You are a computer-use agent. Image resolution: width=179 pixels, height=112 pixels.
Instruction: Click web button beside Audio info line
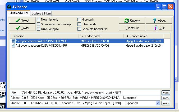pyautogui.click(x=166, y=103)
